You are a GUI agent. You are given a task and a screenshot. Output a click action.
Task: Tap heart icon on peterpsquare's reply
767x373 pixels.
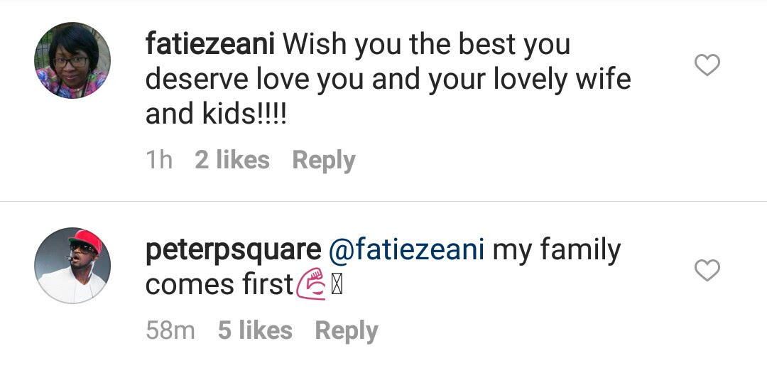[707, 270]
